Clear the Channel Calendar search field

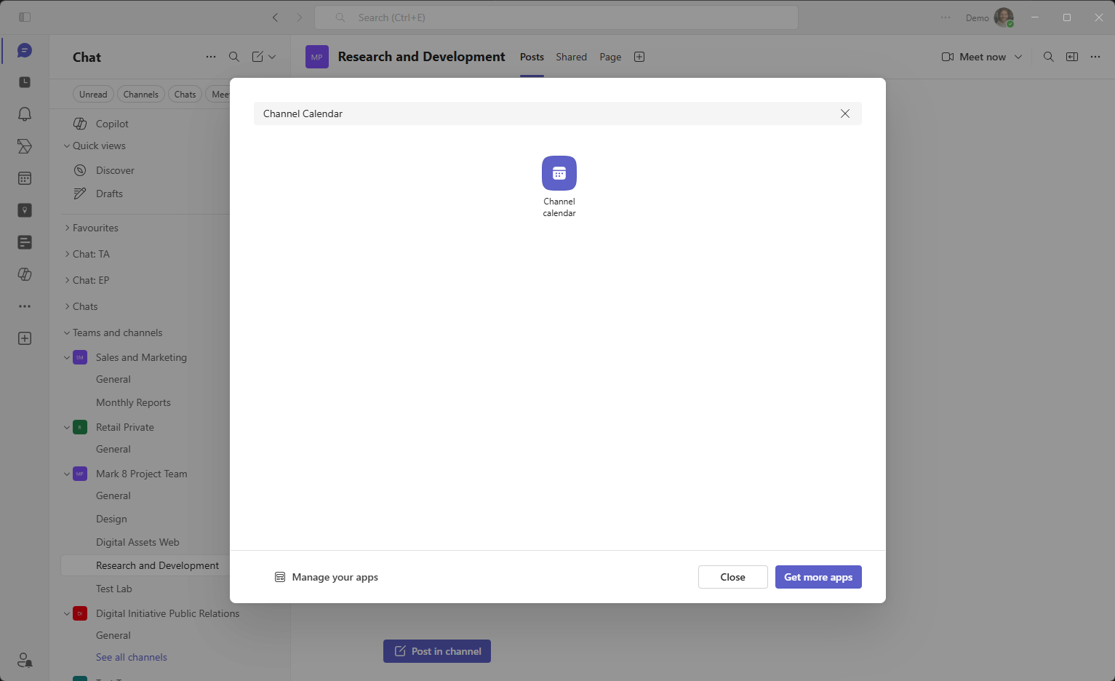(844, 113)
